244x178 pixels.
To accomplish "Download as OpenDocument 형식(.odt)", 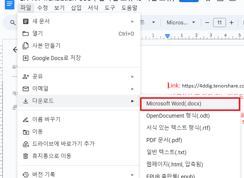I will pos(190,116).
